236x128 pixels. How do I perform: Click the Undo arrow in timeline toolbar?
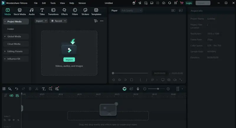(x=17, y=89)
